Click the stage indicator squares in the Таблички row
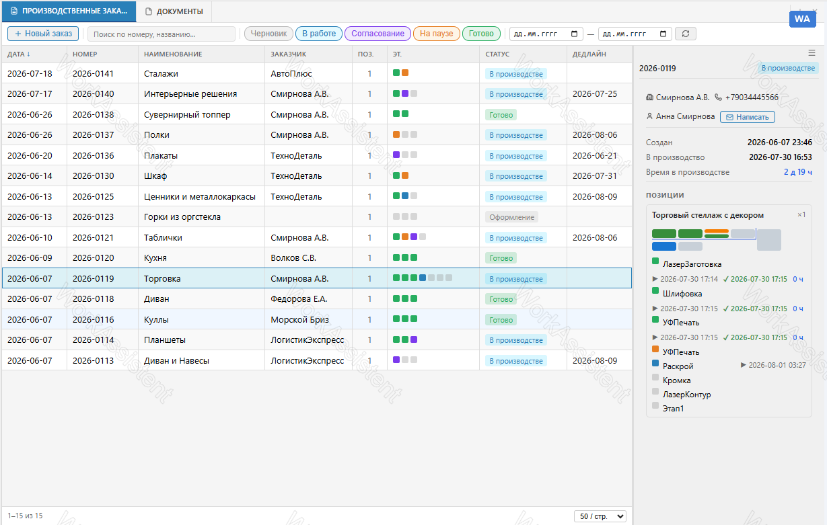Viewport: 827px width, 525px height. point(409,237)
